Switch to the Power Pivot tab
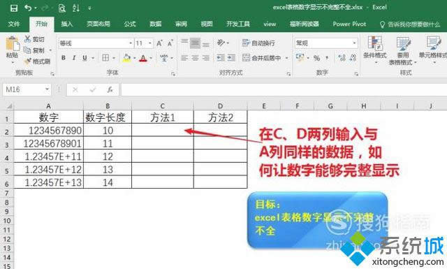The width and height of the screenshot is (447, 269). tap(349, 24)
